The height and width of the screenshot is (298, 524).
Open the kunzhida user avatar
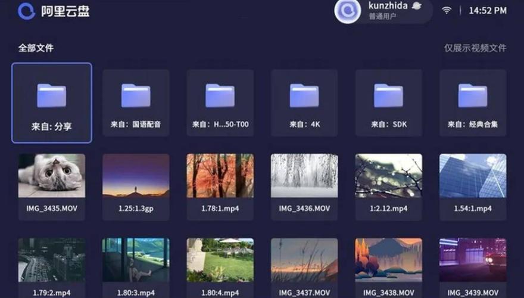[x=348, y=11]
